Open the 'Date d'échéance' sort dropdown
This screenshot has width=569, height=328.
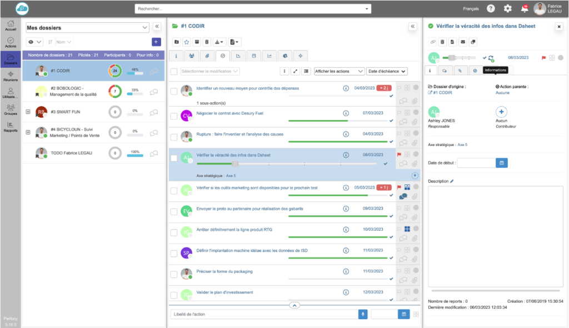387,71
